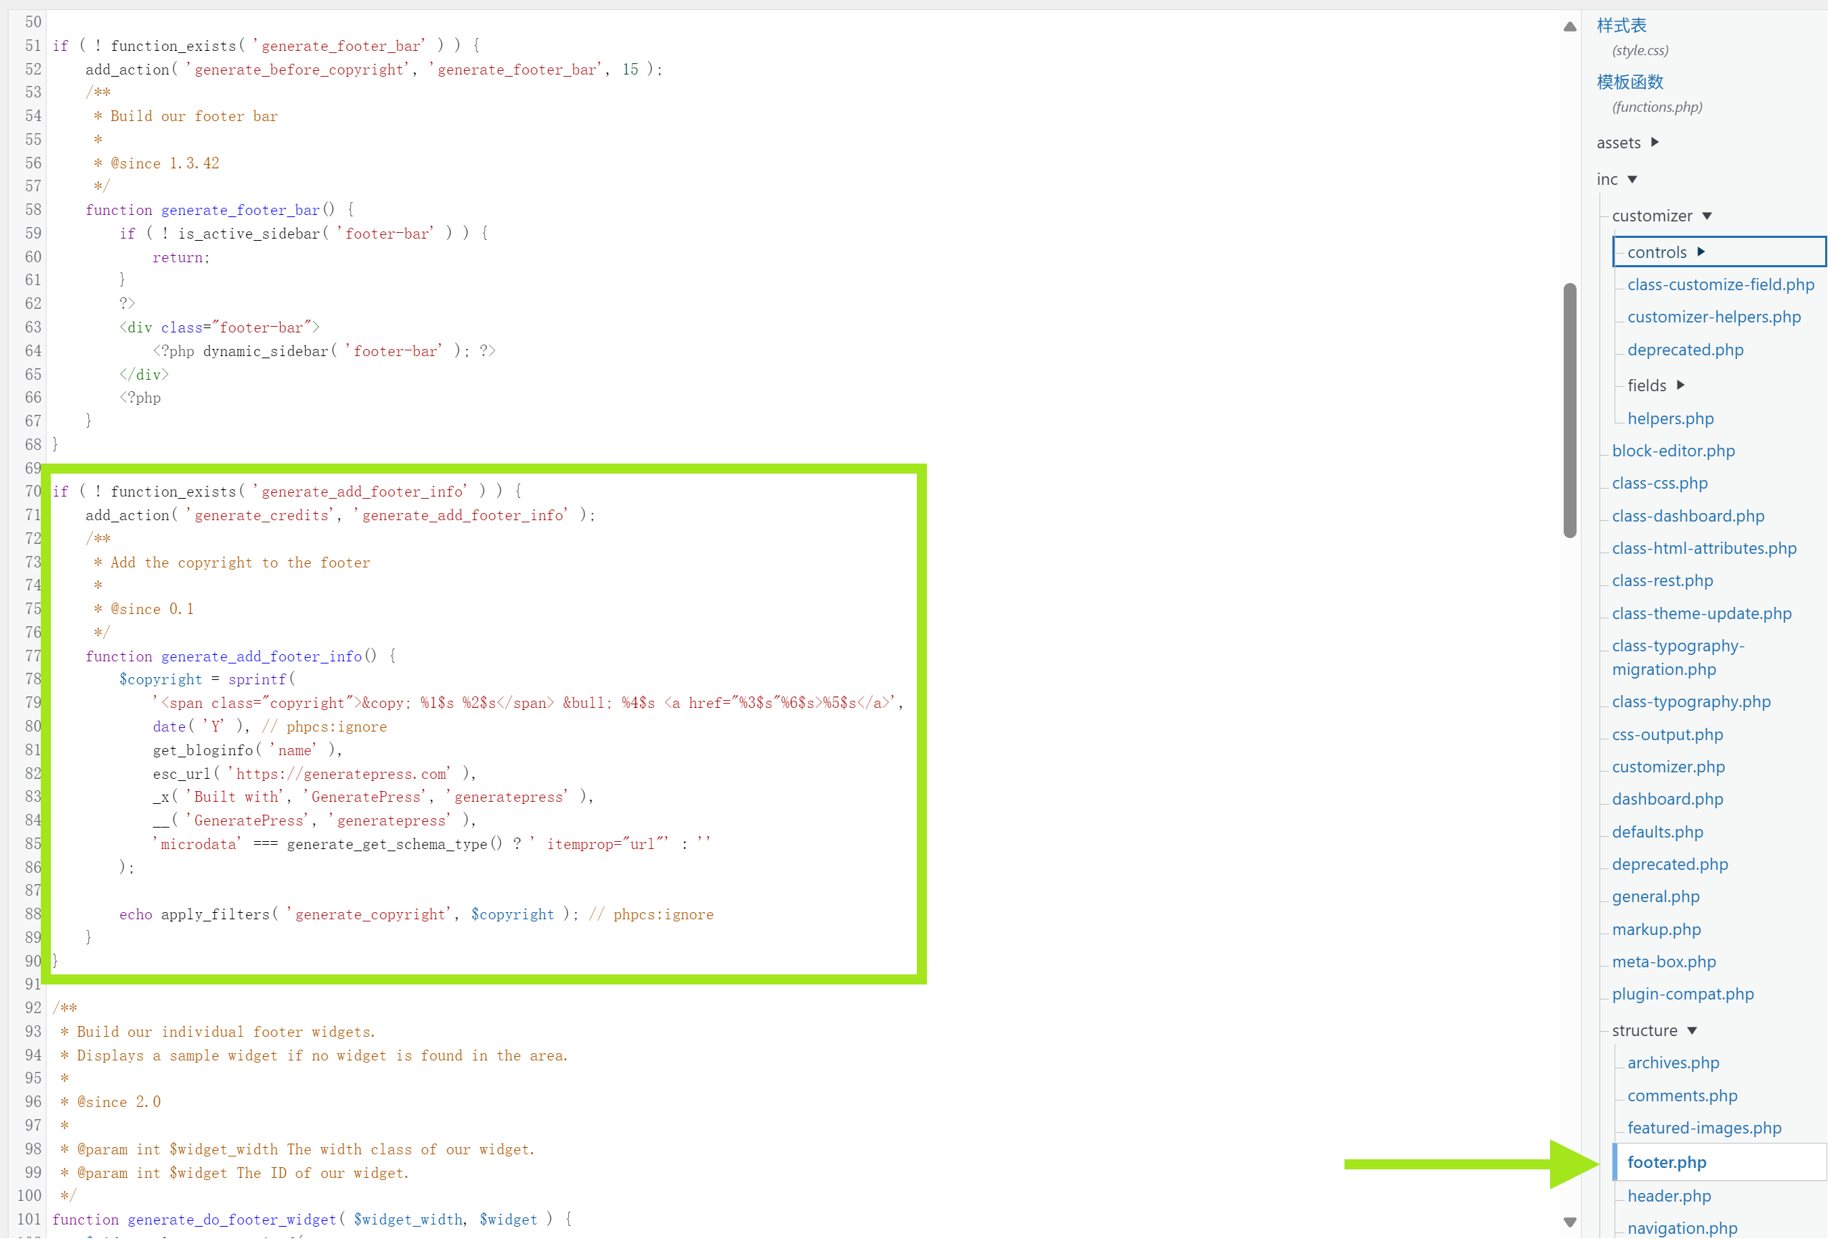The height and width of the screenshot is (1241, 1828).
Task: Open dashboard.php file
Action: coord(1667,800)
